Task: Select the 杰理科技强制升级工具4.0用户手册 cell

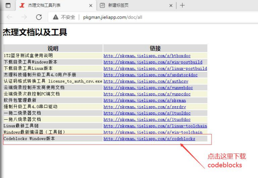Action: tap(53, 75)
